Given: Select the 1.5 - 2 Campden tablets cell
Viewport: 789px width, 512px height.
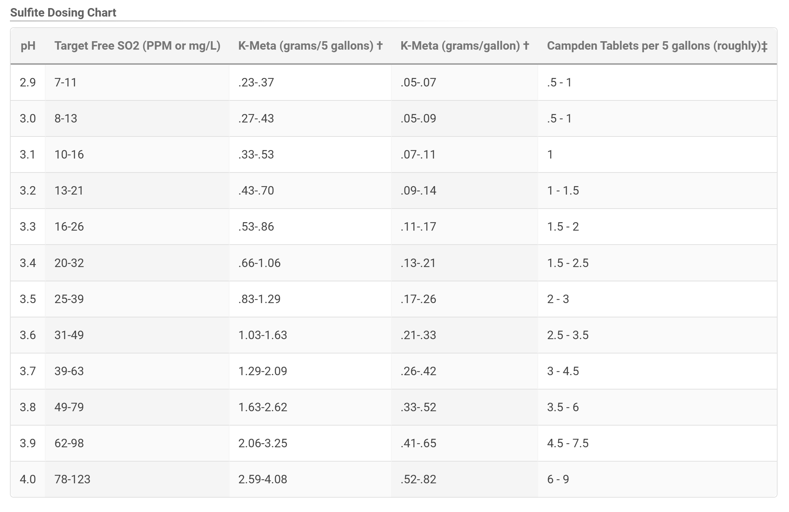Looking at the screenshot, I should (657, 227).
